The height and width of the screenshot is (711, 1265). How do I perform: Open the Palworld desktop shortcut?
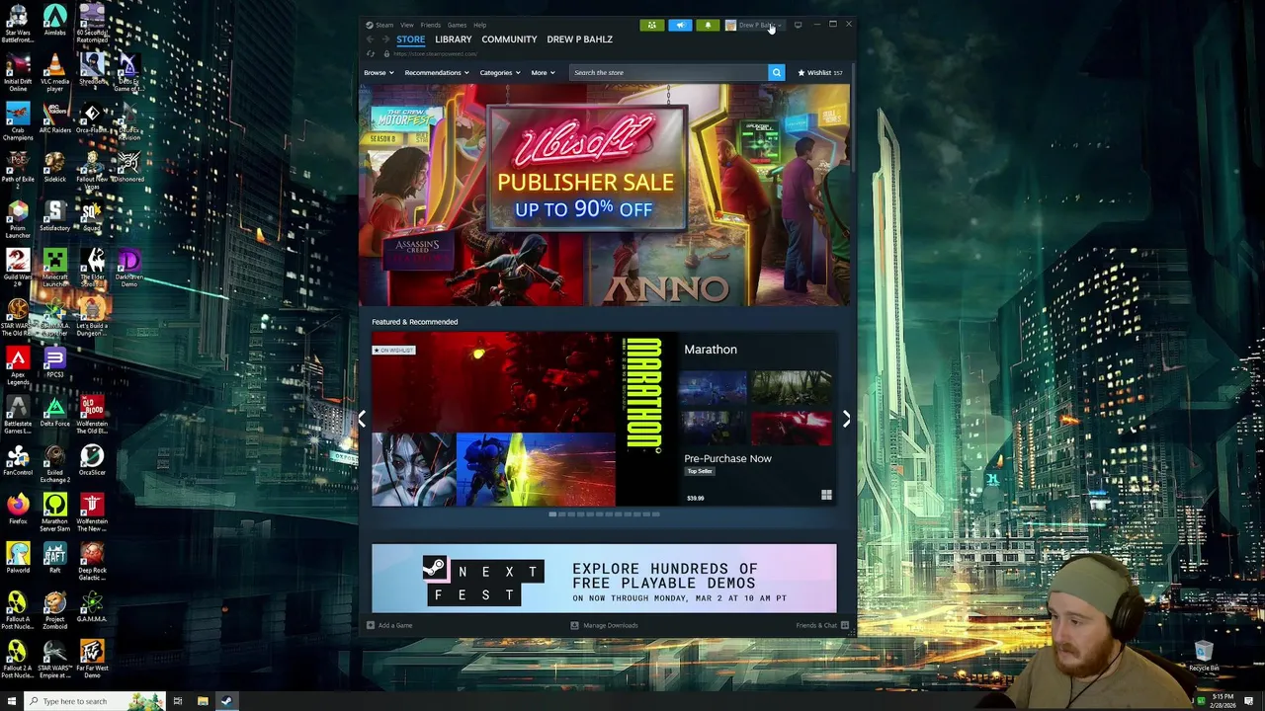pos(18,558)
